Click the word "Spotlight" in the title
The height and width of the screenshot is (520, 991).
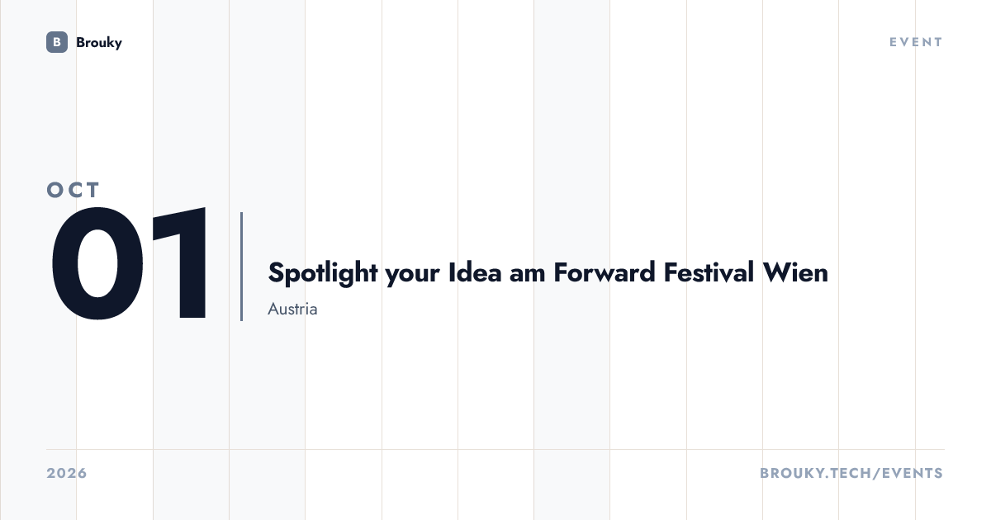click(323, 273)
